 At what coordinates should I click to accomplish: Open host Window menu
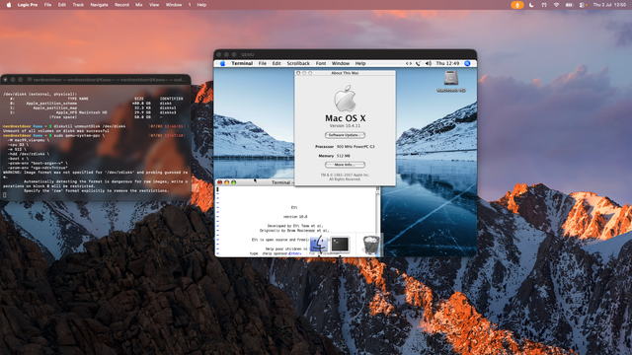tap(174, 5)
